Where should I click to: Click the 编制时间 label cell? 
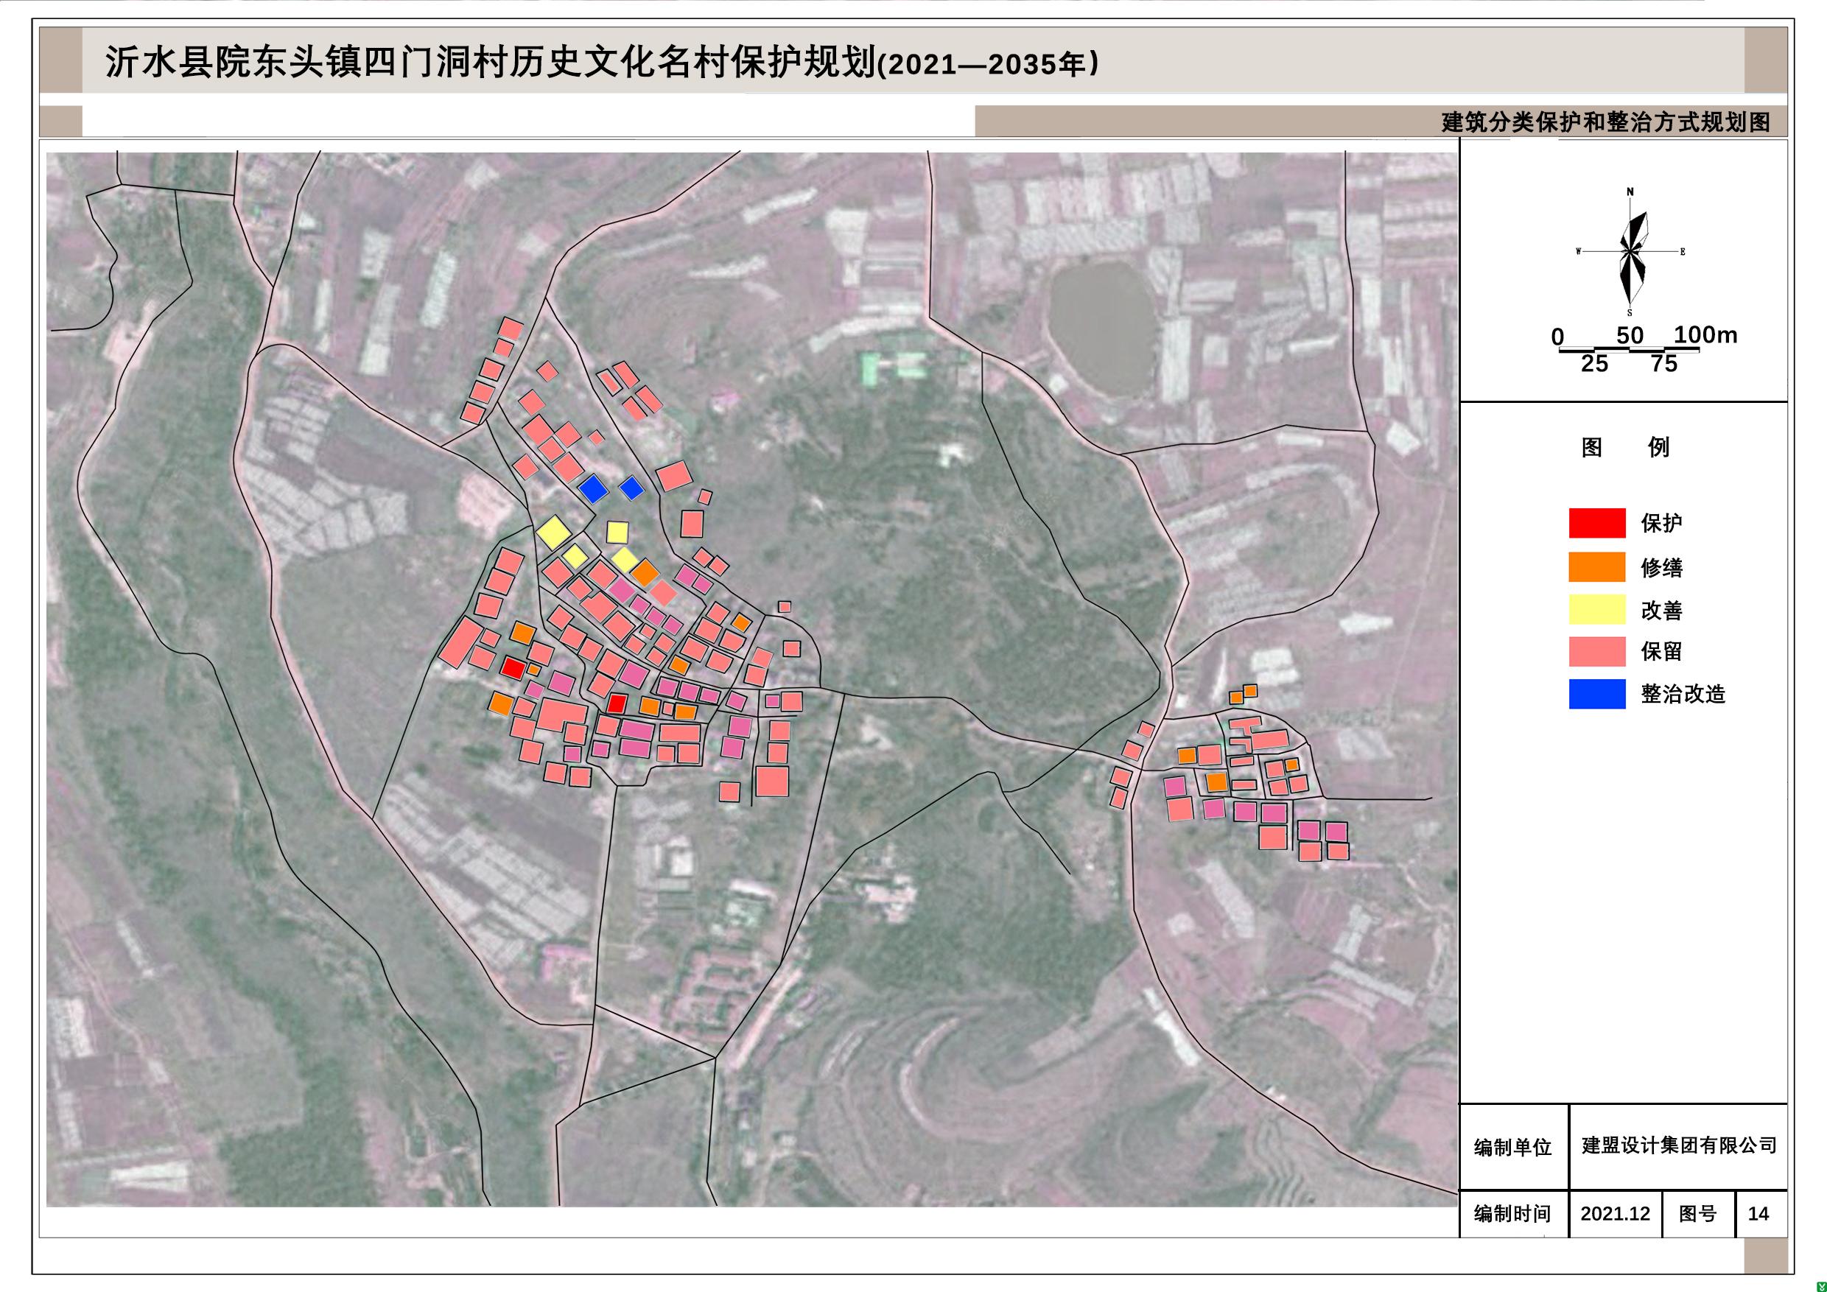[1512, 1214]
